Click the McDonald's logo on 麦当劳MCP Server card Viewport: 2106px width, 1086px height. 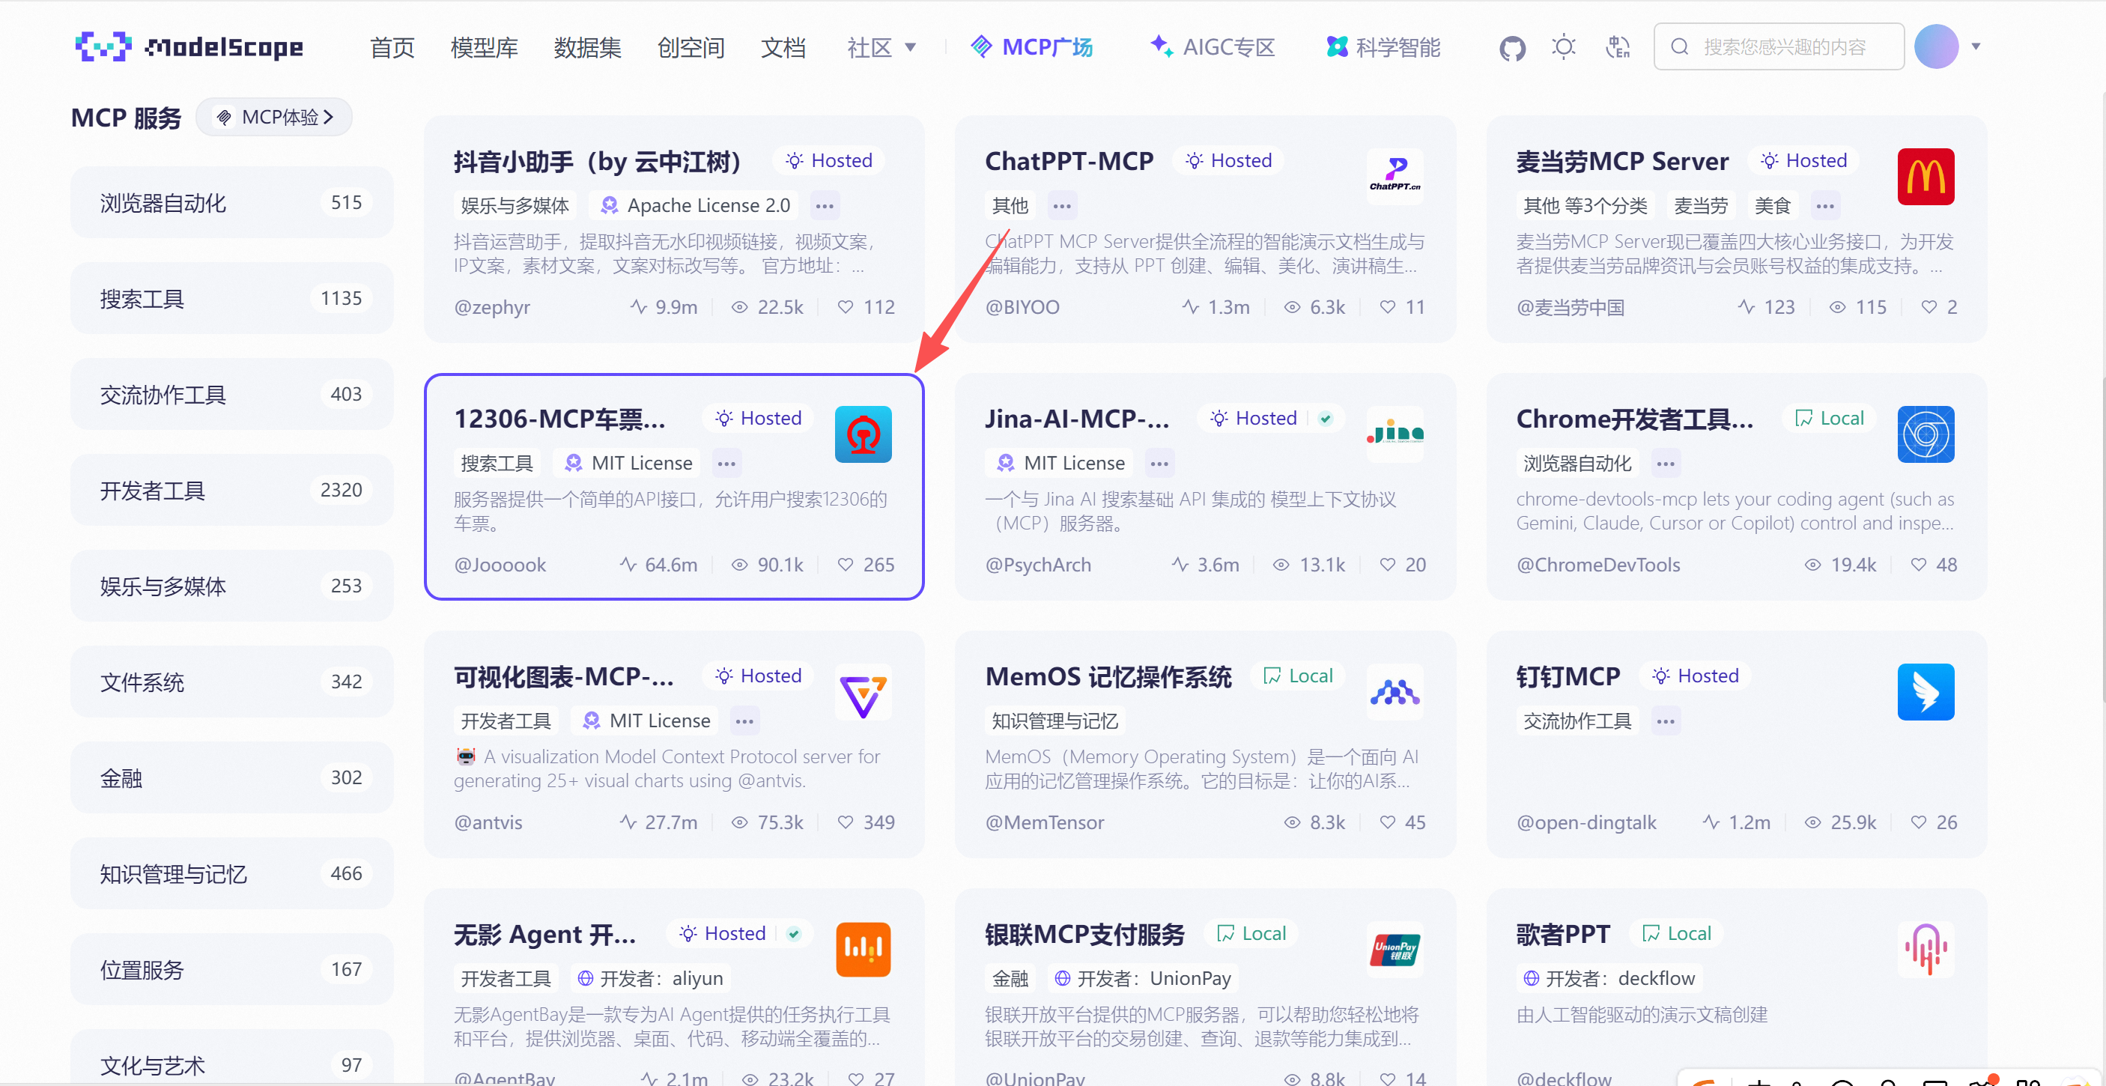click(x=1926, y=177)
